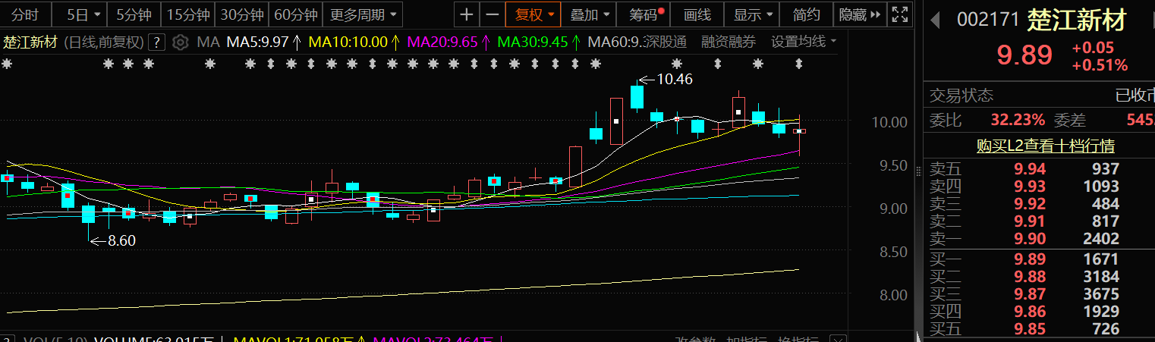This screenshot has height=342, width=1155.
Task: Switch to 简约 simple mode
Action: tap(806, 14)
